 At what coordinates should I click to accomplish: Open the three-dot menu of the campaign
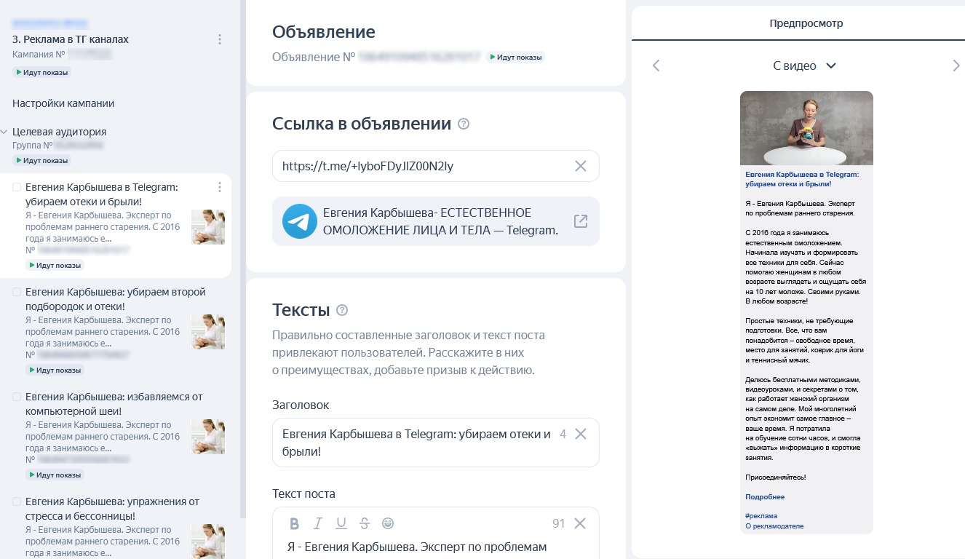coord(219,39)
